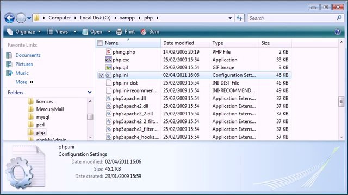The image size is (348, 195).
Task: Click the php.gif image icon
Action: coord(109,67)
